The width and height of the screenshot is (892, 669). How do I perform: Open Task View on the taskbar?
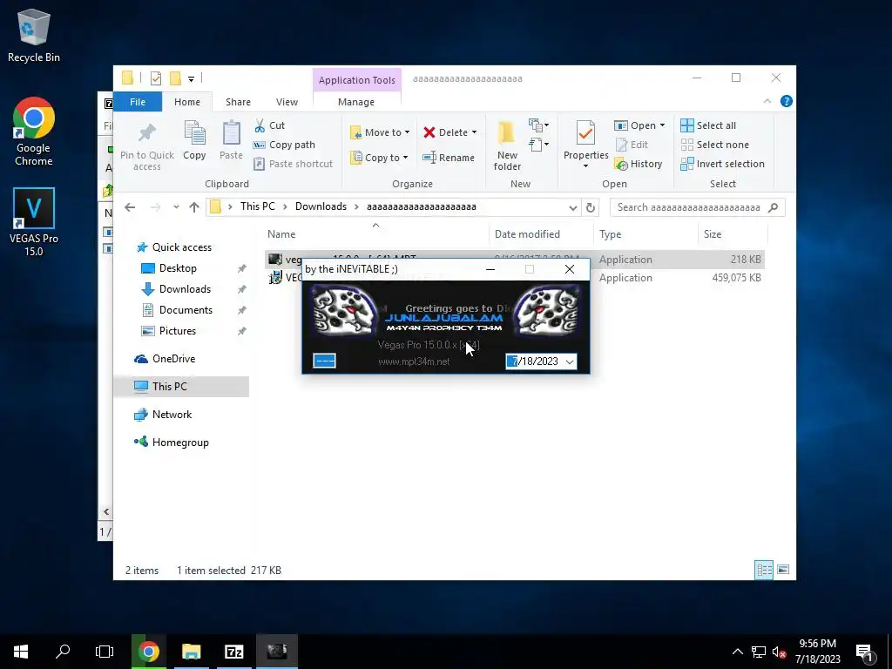tap(105, 652)
